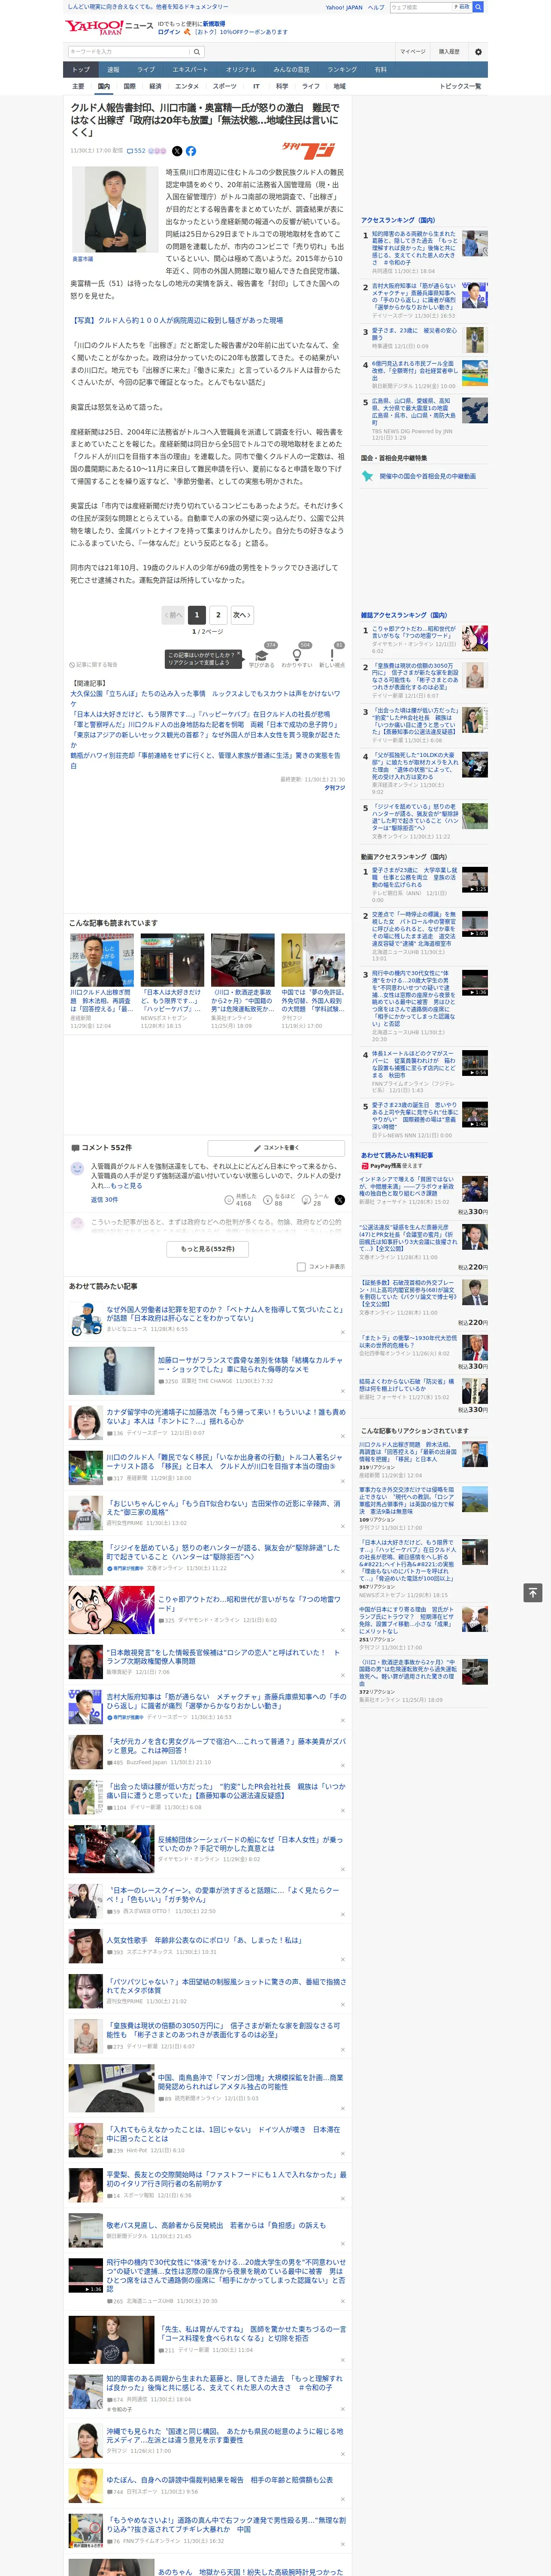Open the Yahoo! JAPAN top link
This screenshot has height=2576, width=551.
pos(344,7)
